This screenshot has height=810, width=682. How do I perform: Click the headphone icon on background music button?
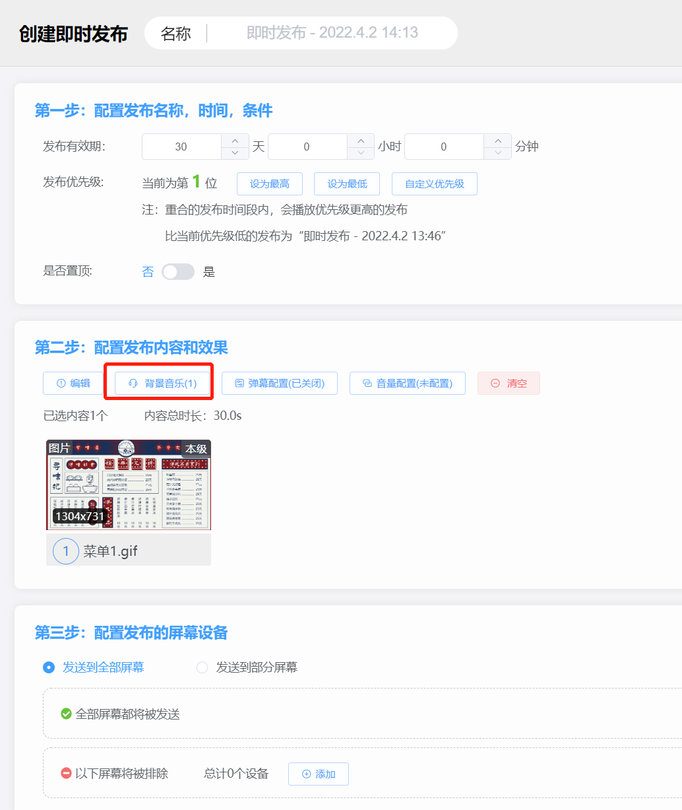(x=133, y=384)
